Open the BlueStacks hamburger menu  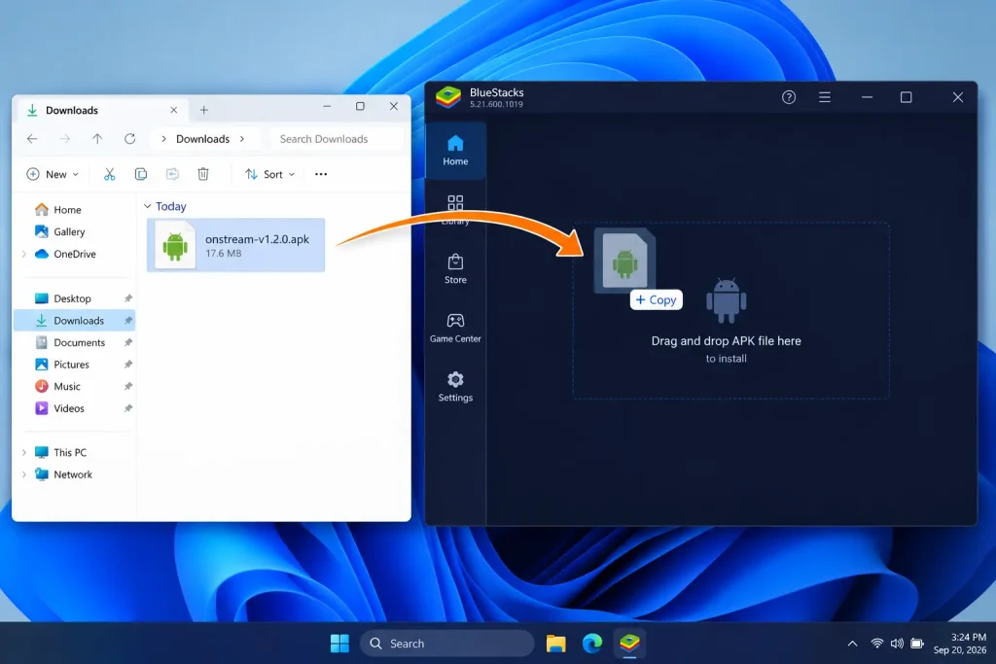click(x=825, y=97)
